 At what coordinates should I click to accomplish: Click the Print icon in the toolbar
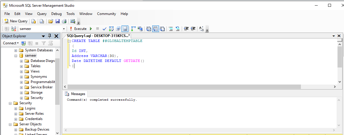click(64, 21)
